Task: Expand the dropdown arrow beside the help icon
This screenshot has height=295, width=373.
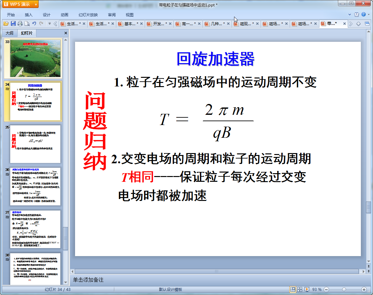Action: click(x=369, y=14)
